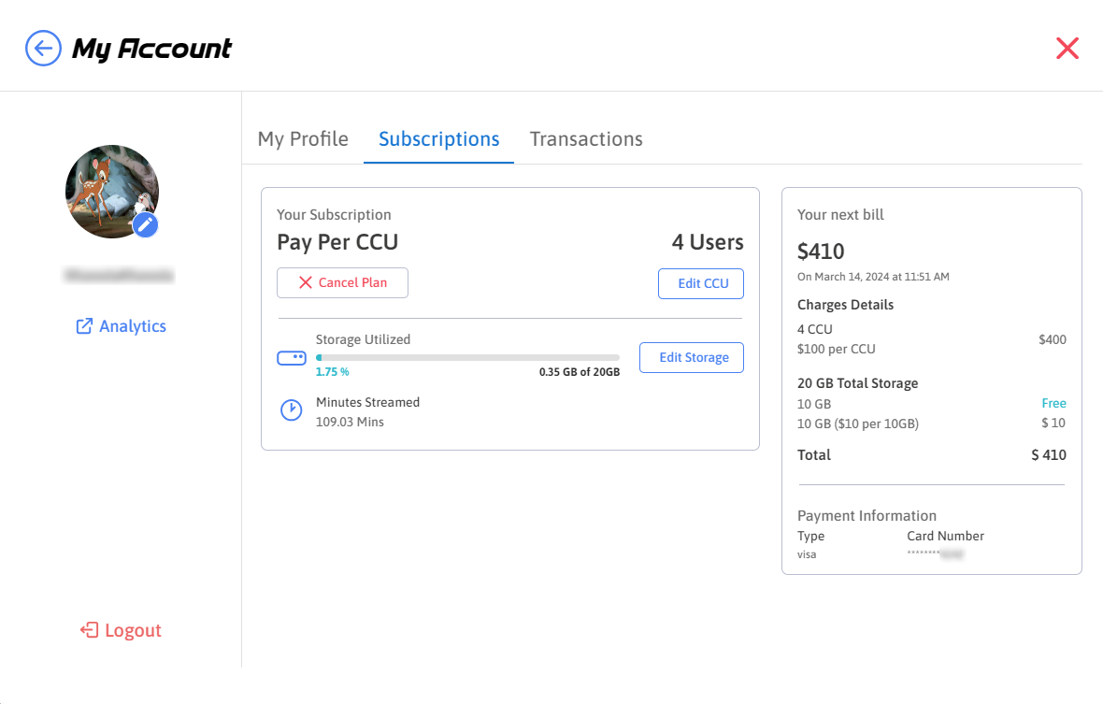Screen dimensions: 1103x704
Task: Click the external-link icon beside Analytics
Action: point(84,326)
